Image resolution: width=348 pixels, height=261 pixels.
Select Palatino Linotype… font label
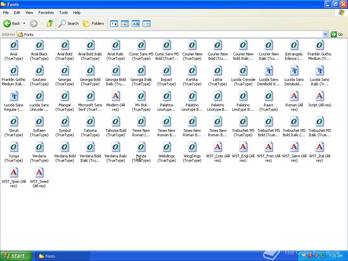click(x=167, y=107)
